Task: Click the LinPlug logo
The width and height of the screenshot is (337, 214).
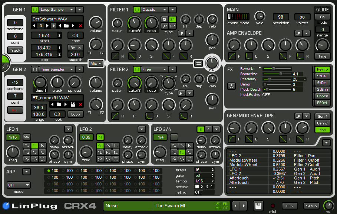Action: [30, 206]
